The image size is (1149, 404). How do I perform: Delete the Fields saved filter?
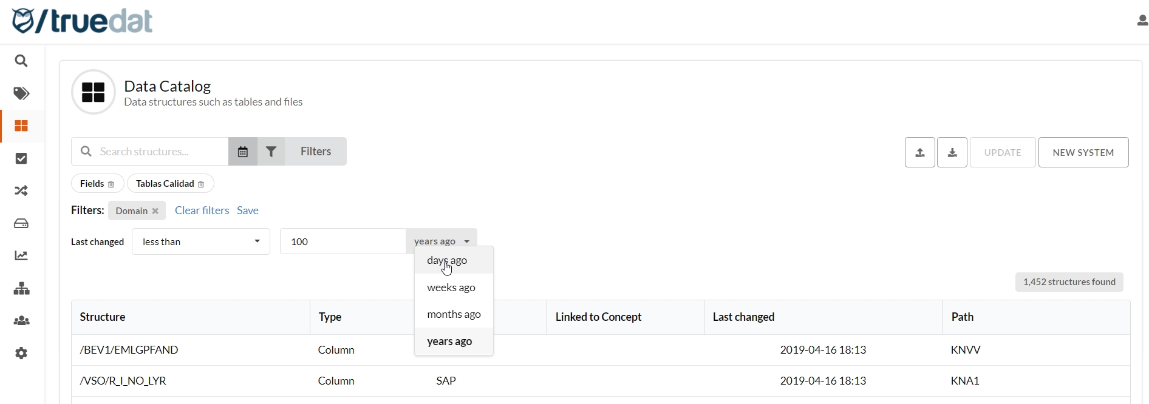[x=111, y=184]
